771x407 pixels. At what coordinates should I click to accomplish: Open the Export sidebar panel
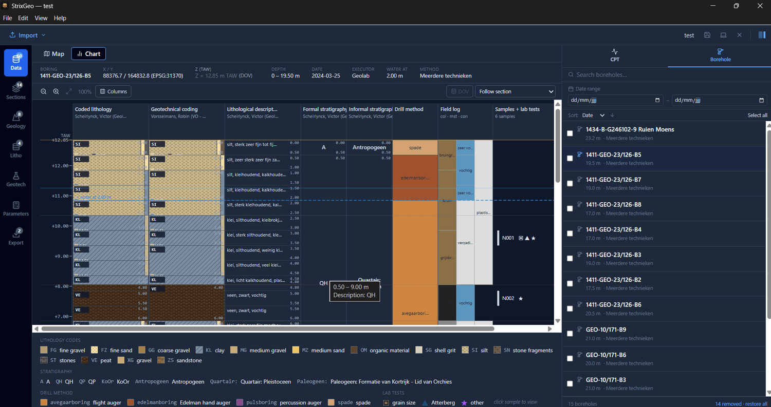[x=16, y=237]
